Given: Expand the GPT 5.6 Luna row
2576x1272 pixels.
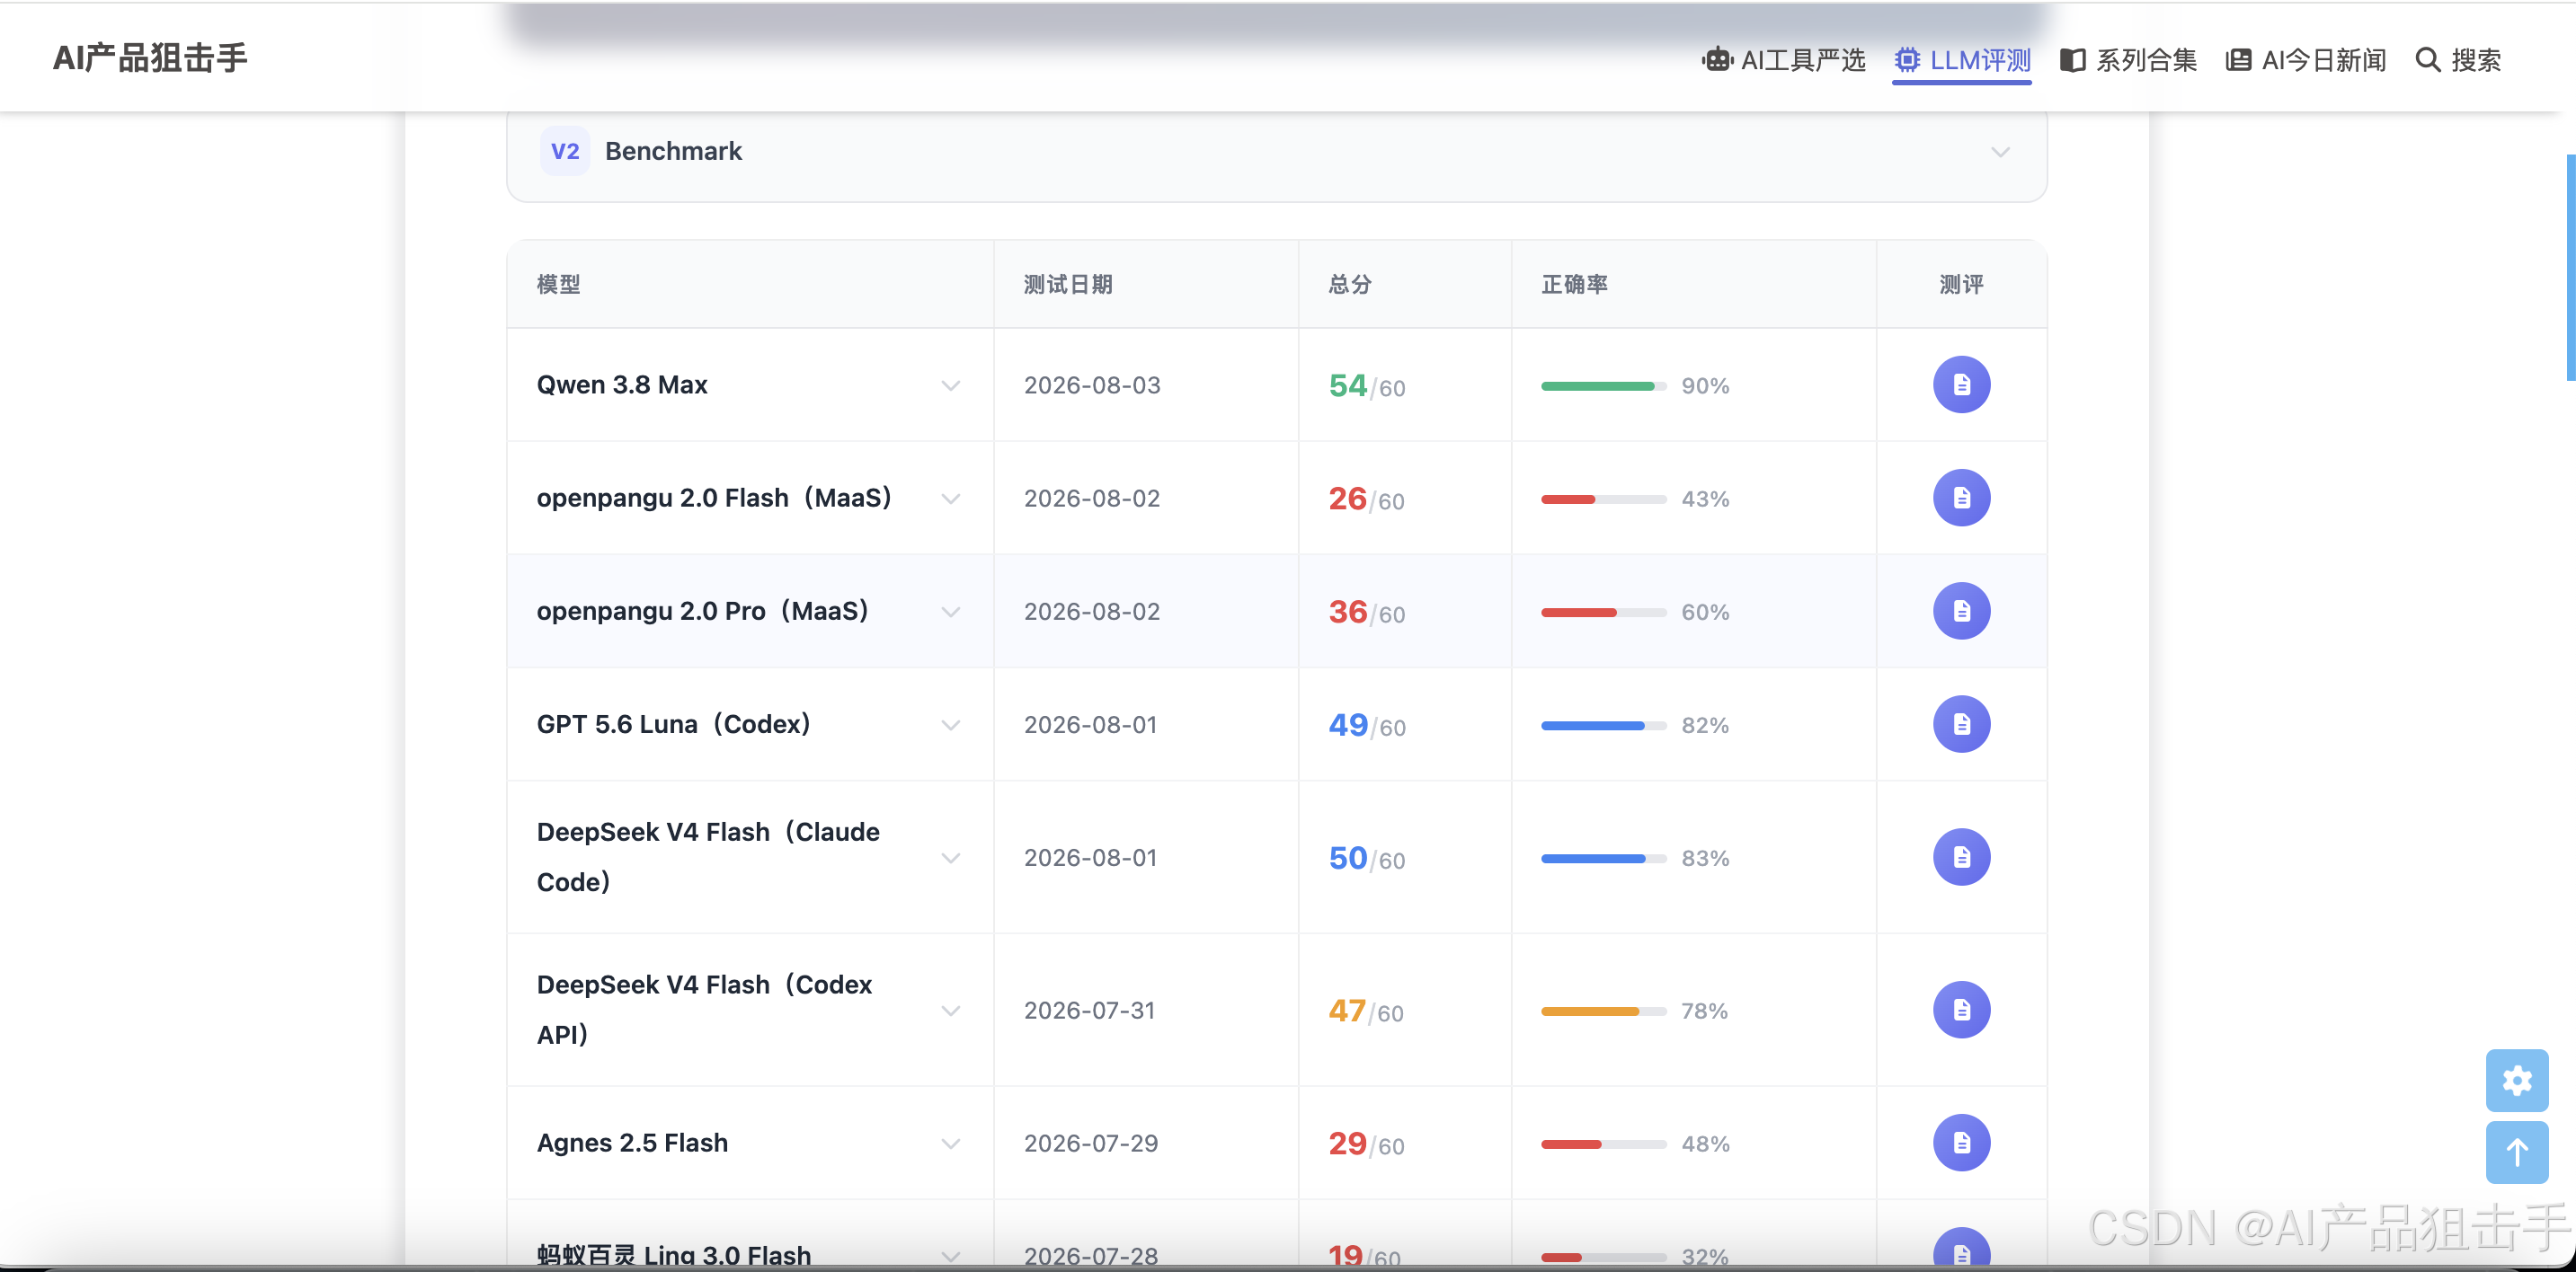Looking at the screenshot, I should (950, 724).
